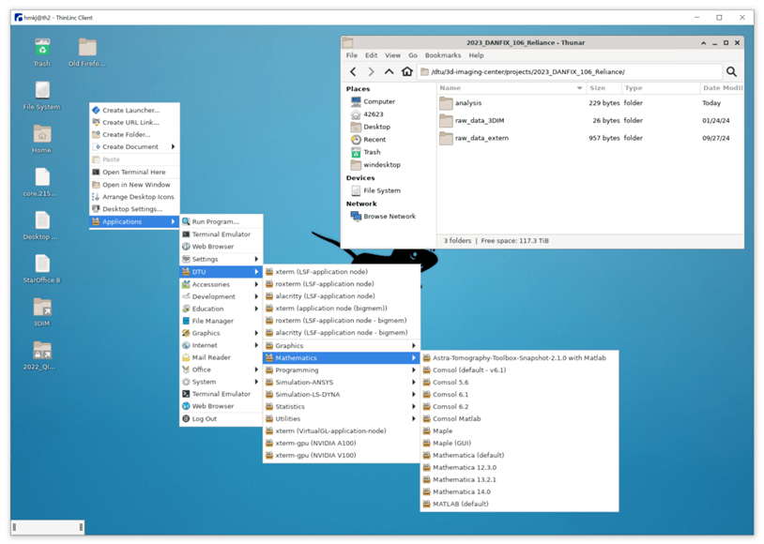Open the Thunar View menu

(x=392, y=55)
